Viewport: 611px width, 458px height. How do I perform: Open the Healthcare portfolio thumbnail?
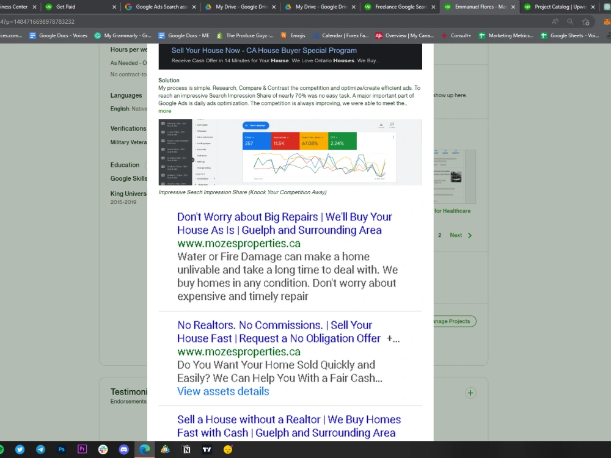[x=455, y=176]
